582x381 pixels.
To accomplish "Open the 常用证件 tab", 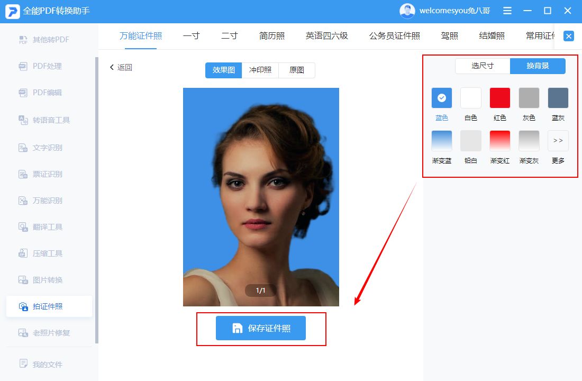I will click(540, 36).
